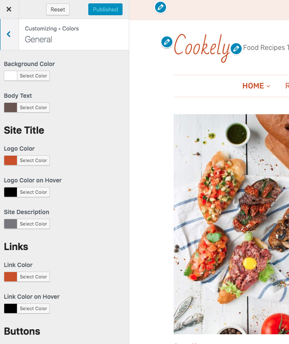Open Background Color white swatch
This screenshot has height=344, width=289.
point(11,76)
